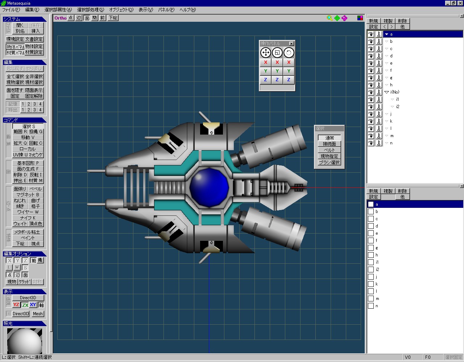464x362 pixels.
Task: Open the 選択部処理(S) menu
Action: pos(90,10)
